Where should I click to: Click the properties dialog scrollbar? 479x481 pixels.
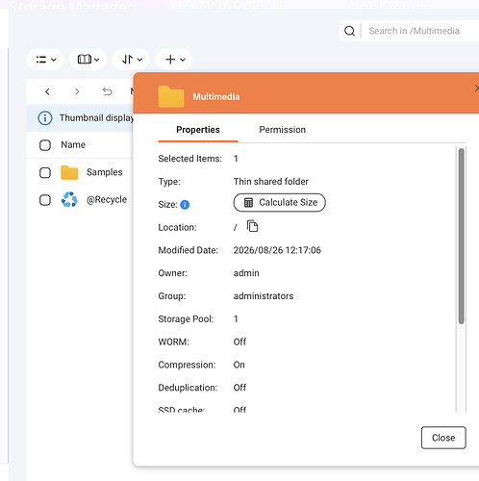[x=461, y=236]
